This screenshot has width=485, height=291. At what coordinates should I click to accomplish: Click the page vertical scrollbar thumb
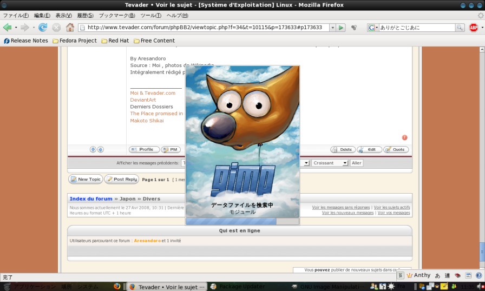point(482,252)
